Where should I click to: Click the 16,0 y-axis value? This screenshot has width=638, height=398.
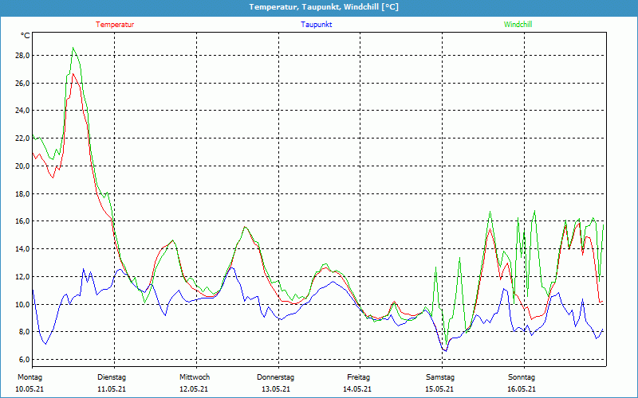(x=22, y=221)
